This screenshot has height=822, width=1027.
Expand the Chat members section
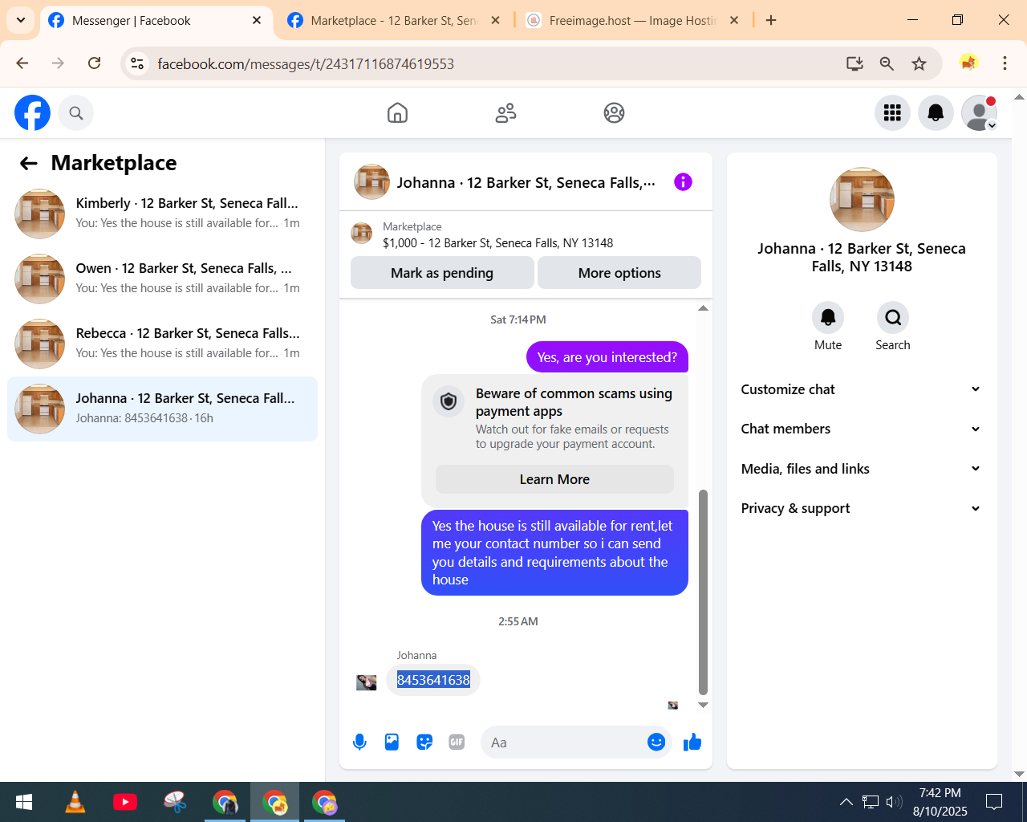[861, 429]
